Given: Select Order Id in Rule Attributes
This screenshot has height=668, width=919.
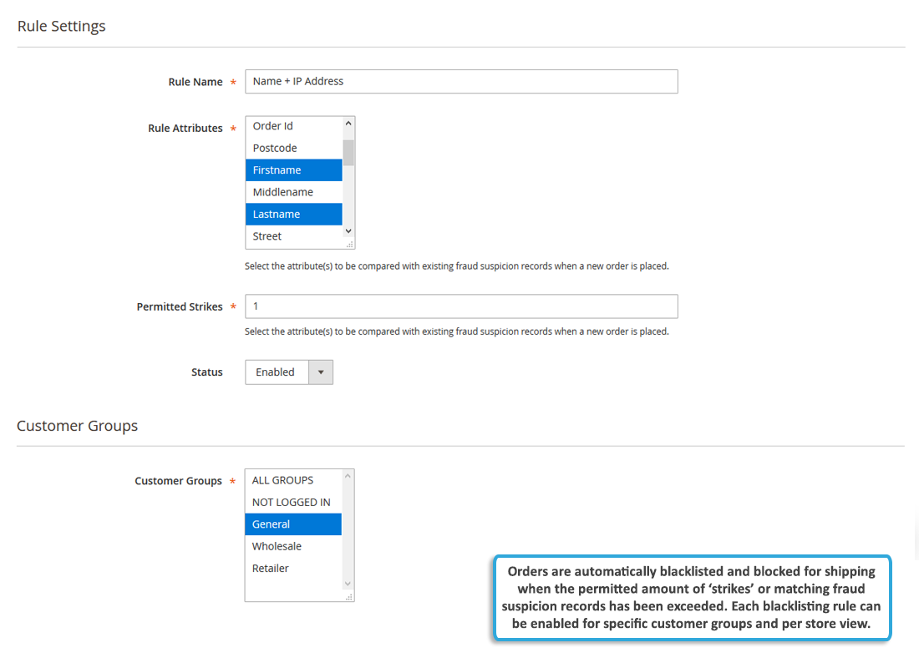Looking at the screenshot, I should (293, 126).
